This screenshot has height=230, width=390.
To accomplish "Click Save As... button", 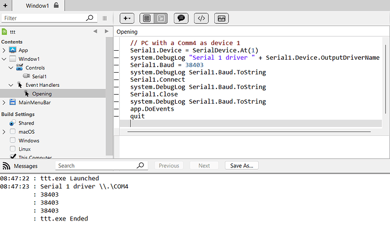I will [x=241, y=166].
